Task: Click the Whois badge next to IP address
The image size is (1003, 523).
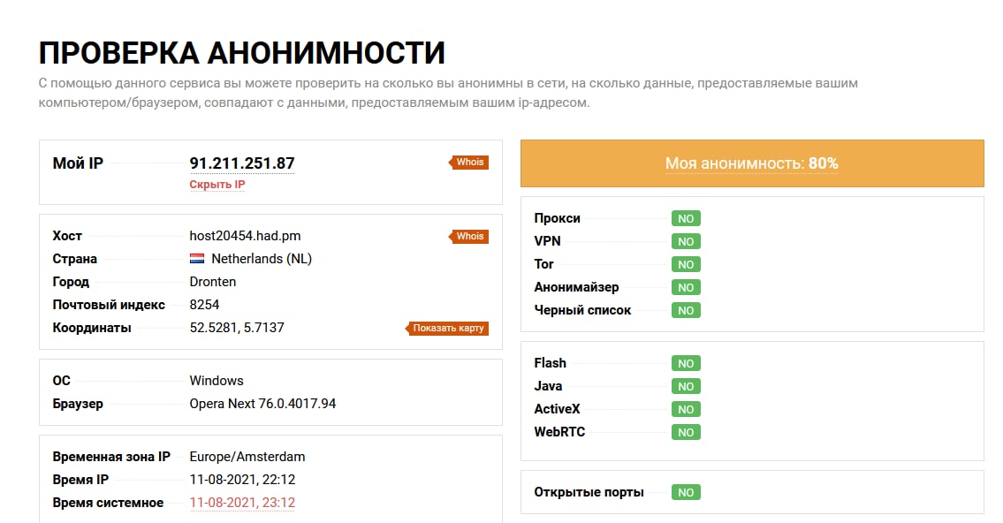Action: tap(469, 163)
